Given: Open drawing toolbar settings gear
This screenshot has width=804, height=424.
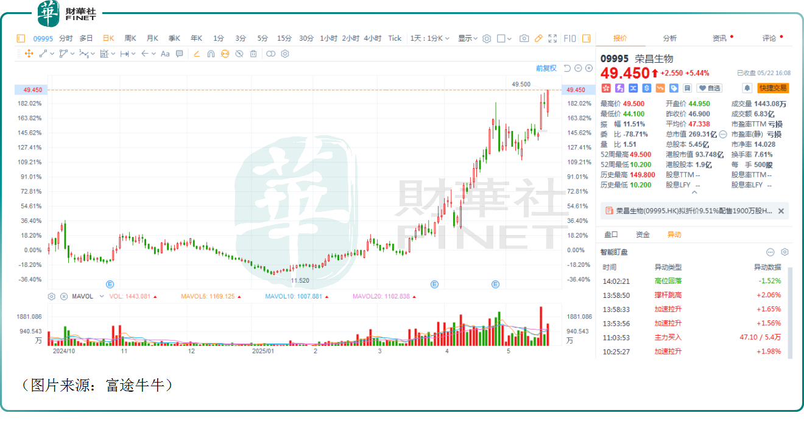Looking at the screenshot, I should 284,54.
